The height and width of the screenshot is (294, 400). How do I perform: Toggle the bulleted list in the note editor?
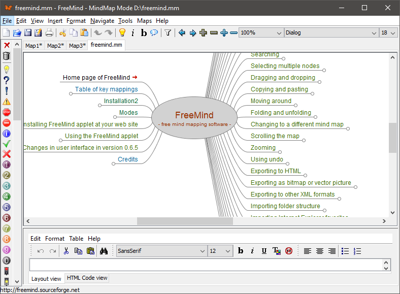[x=345, y=251]
